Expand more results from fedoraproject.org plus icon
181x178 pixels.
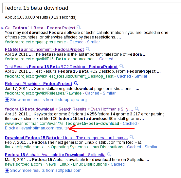click(x=7, y=99)
